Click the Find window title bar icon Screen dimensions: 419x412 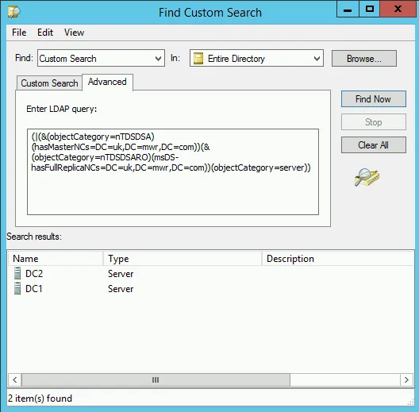point(14,12)
